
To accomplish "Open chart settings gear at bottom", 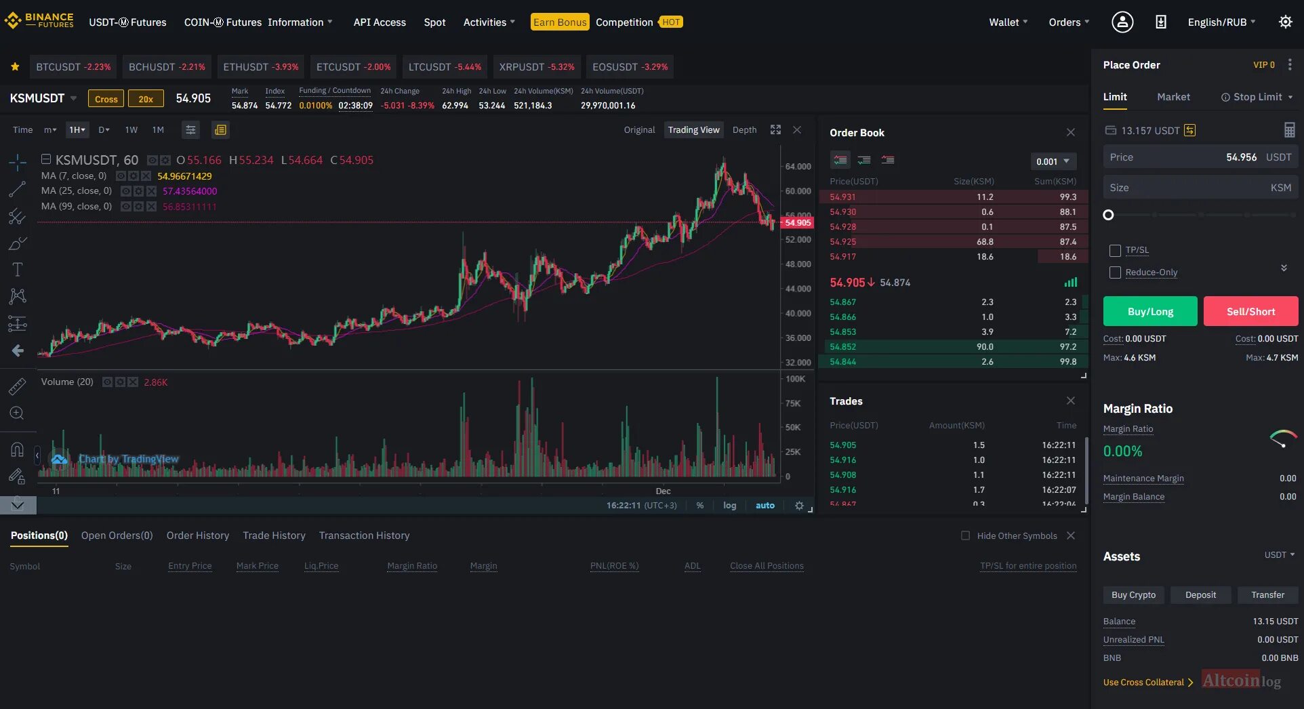I will coord(799,506).
